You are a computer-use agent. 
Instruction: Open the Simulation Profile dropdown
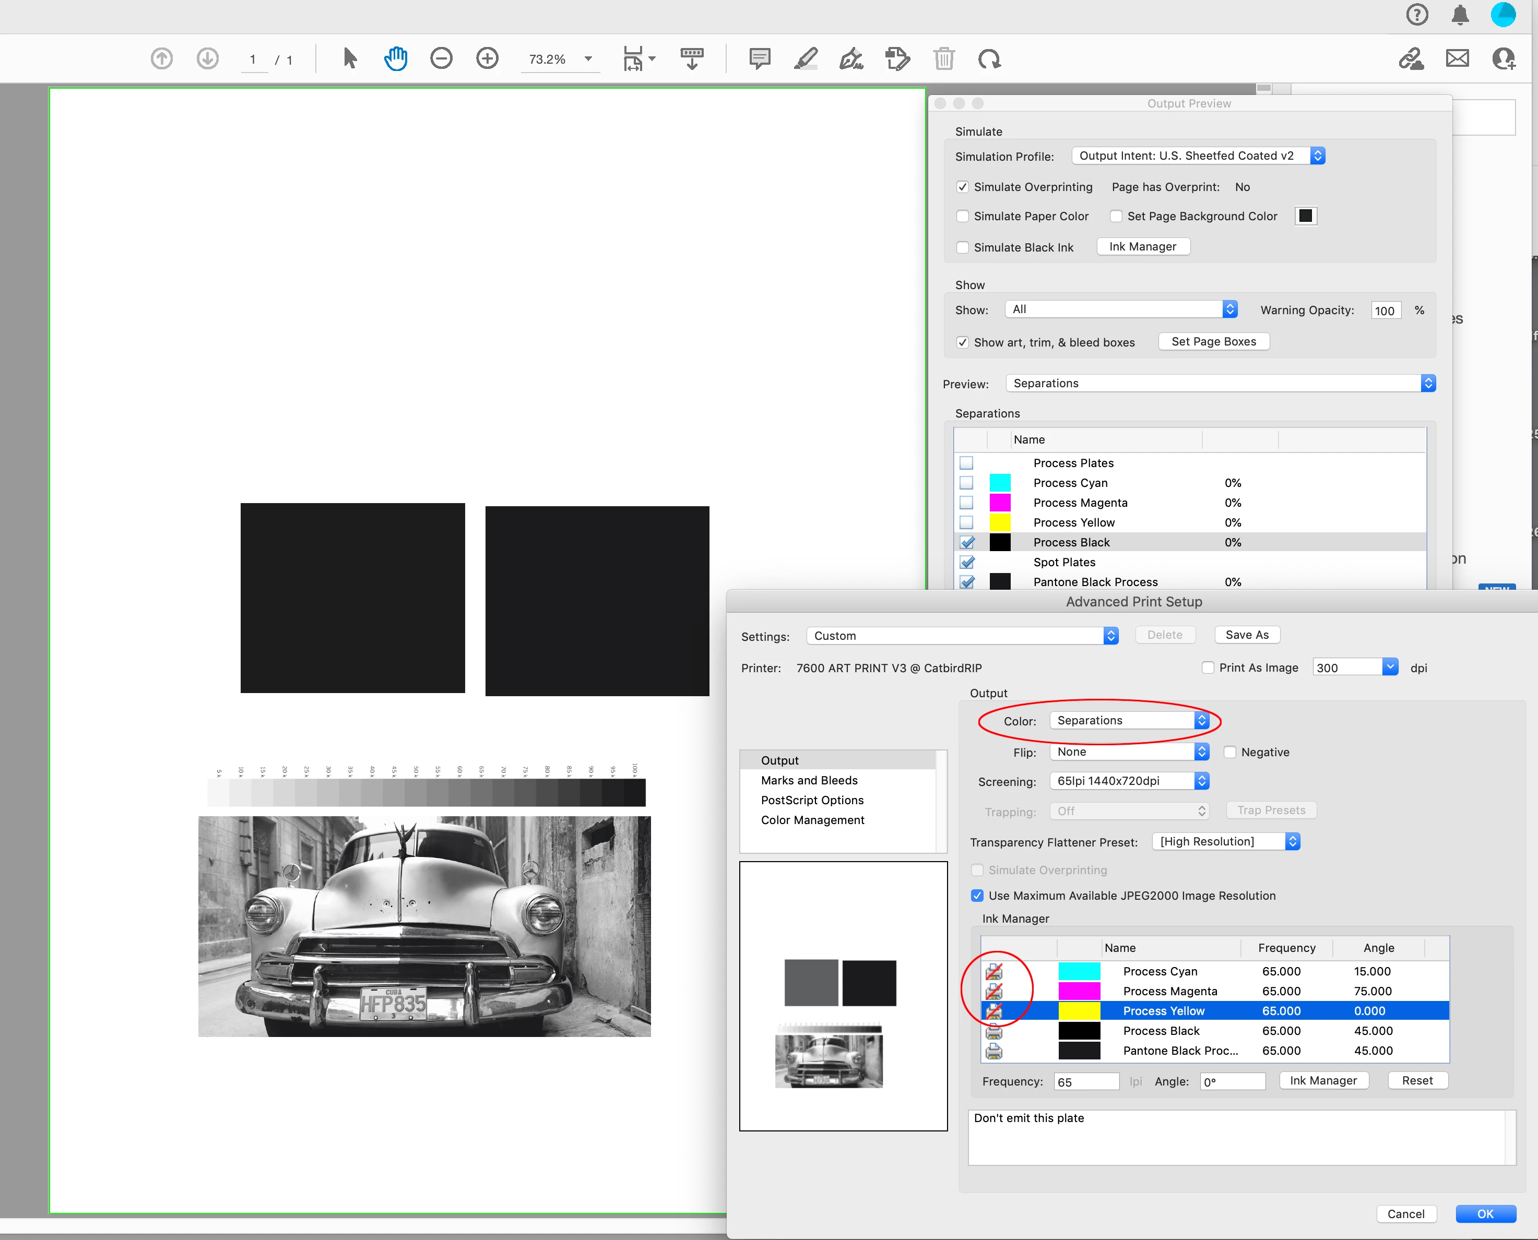(x=1198, y=156)
